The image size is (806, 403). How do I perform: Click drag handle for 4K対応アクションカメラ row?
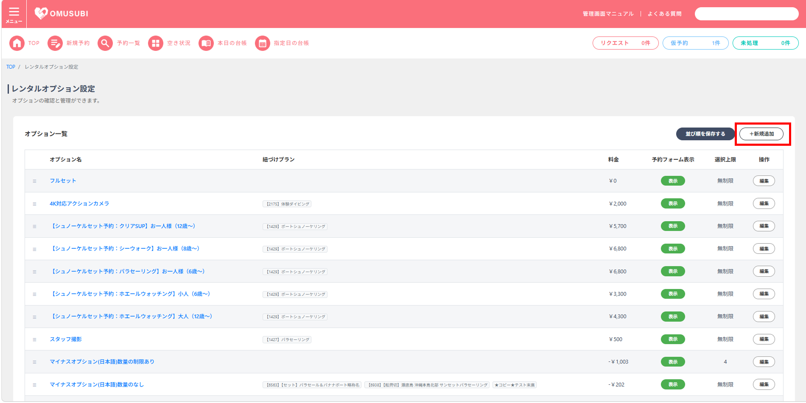click(35, 204)
